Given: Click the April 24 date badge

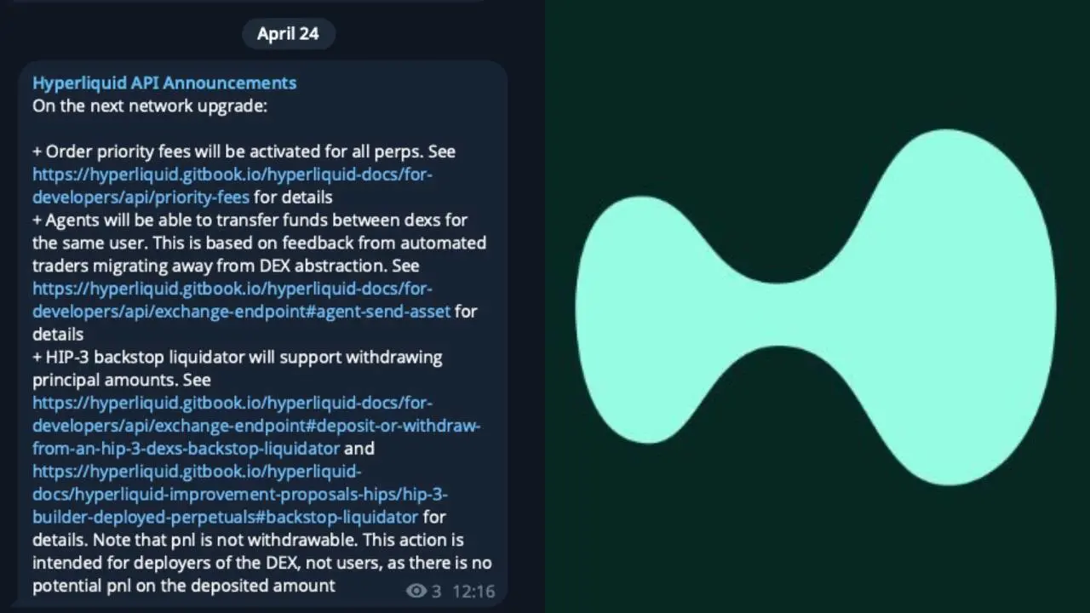Looking at the screenshot, I should 288,34.
